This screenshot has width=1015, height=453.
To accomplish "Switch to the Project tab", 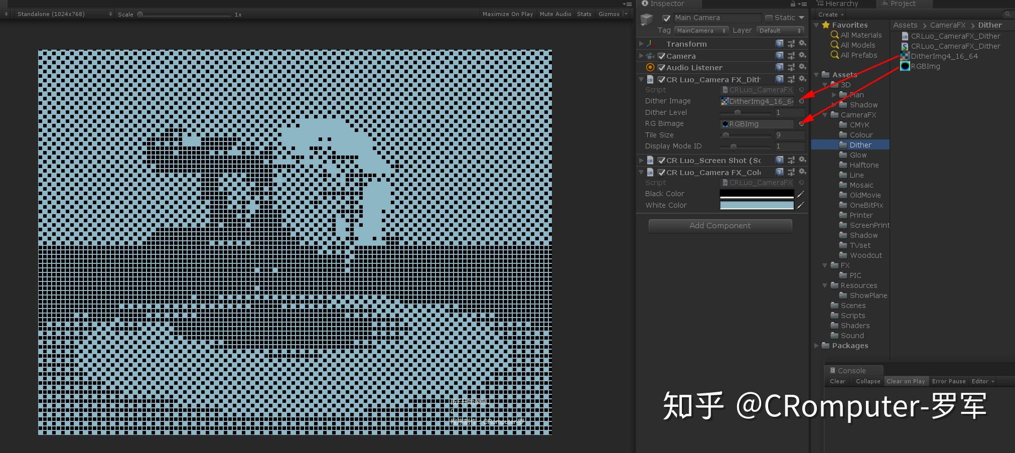I will click(903, 4).
